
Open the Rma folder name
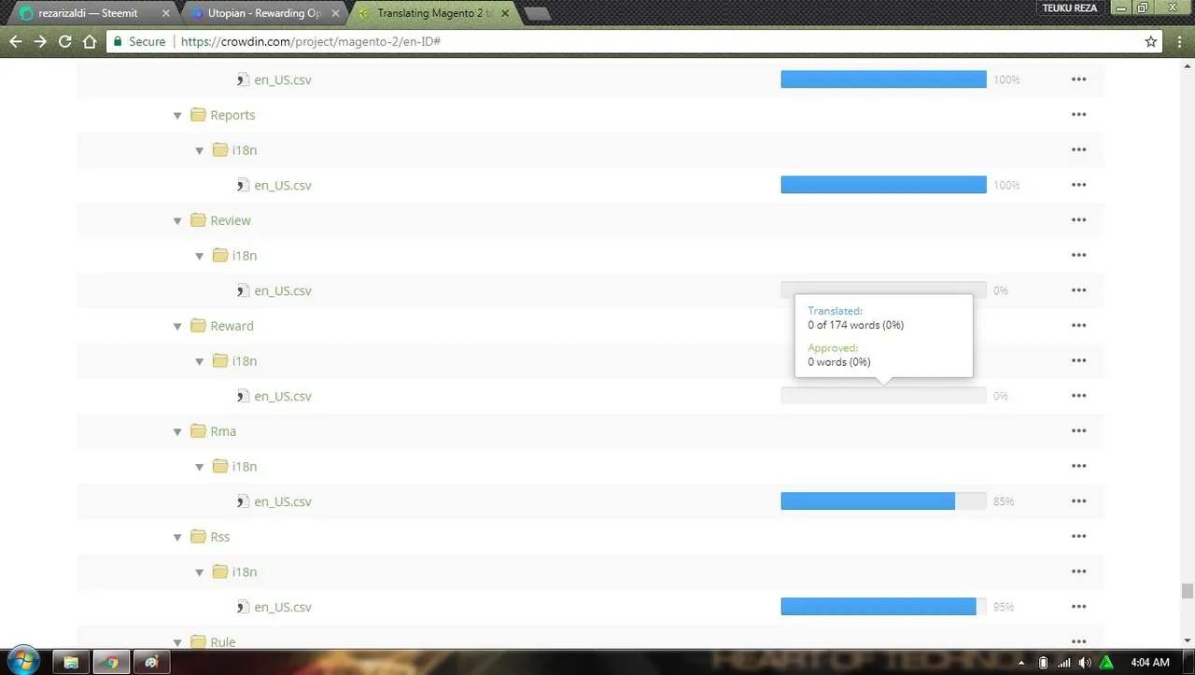click(x=223, y=431)
